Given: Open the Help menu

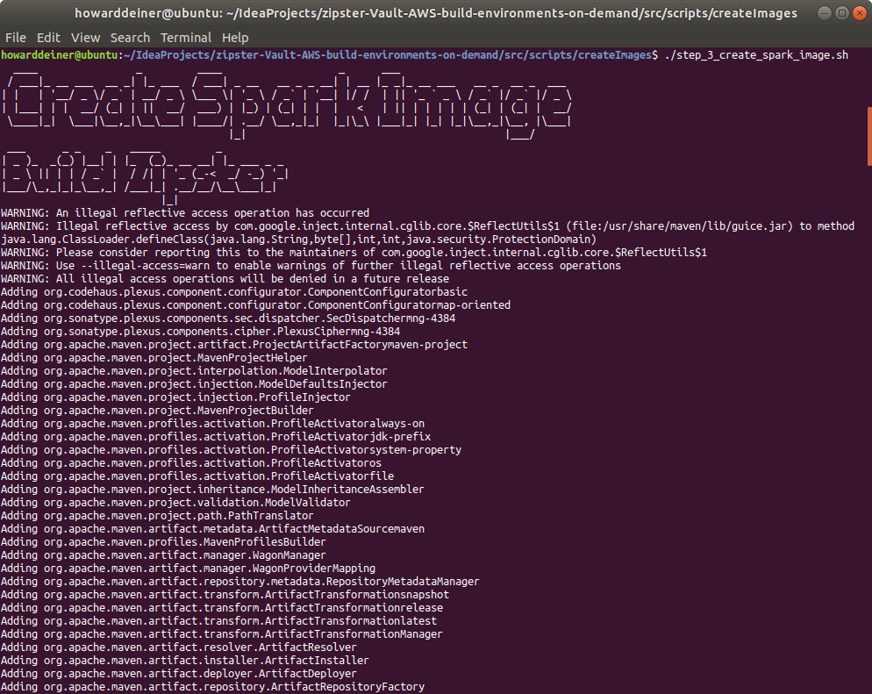Looking at the screenshot, I should pyautogui.click(x=235, y=38).
